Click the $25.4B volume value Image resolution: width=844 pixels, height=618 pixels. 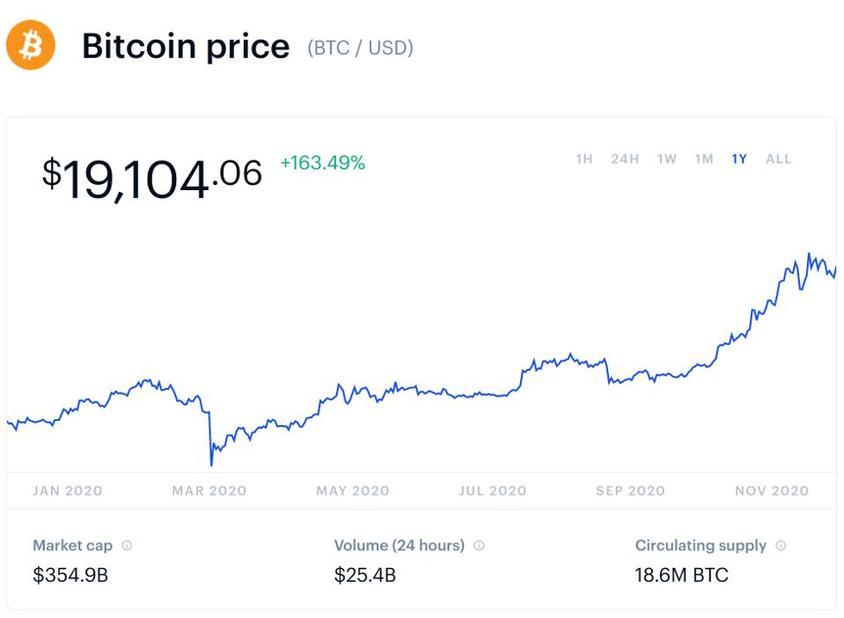point(365,577)
